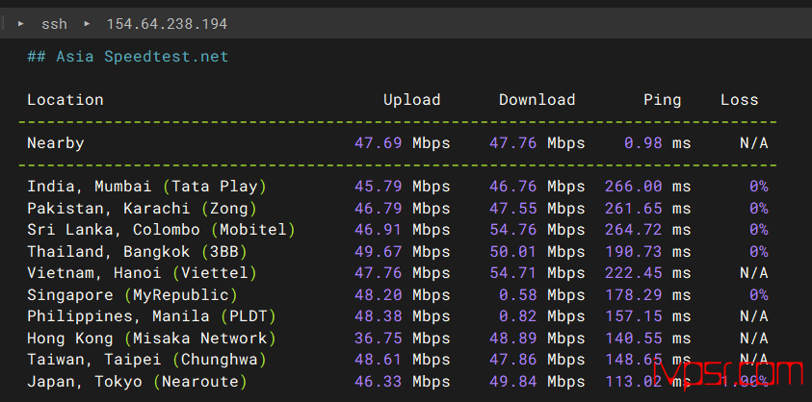Select the Singapore (MyRepublic) row

(x=397, y=295)
